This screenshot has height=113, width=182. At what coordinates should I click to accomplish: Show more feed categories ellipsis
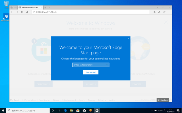pos(119,100)
